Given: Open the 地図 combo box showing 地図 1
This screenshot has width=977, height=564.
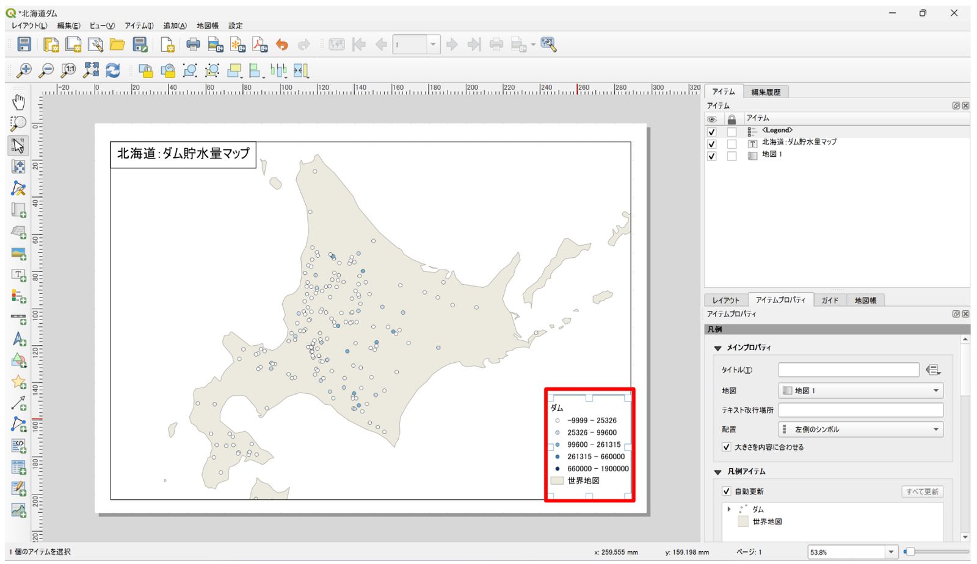Looking at the screenshot, I should [x=860, y=390].
